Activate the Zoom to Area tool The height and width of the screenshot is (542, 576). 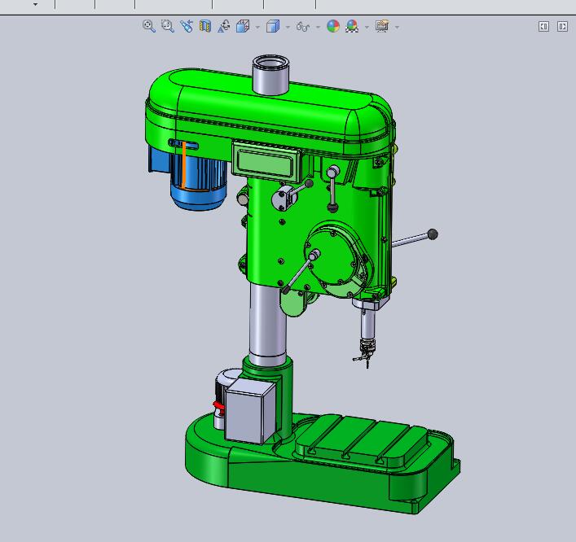click(168, 26)
